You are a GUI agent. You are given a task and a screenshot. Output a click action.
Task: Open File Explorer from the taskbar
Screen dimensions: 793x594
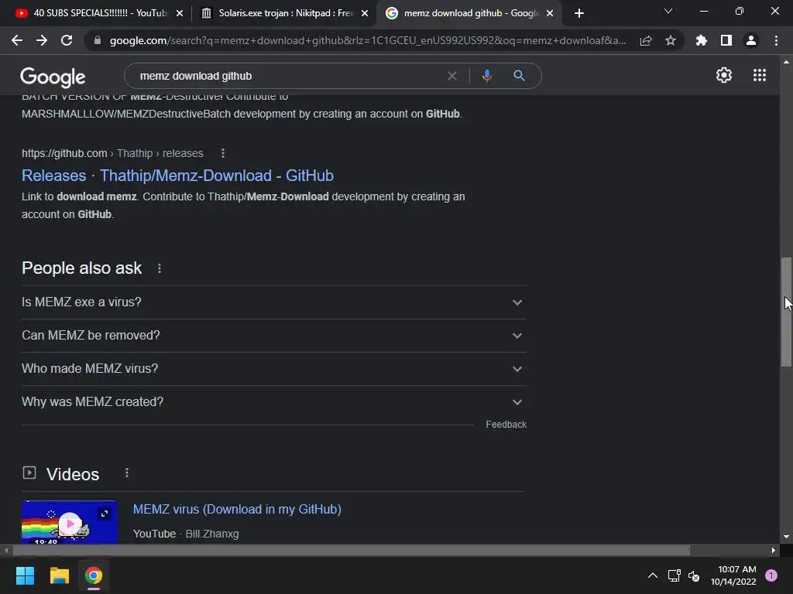click(59, 575)
